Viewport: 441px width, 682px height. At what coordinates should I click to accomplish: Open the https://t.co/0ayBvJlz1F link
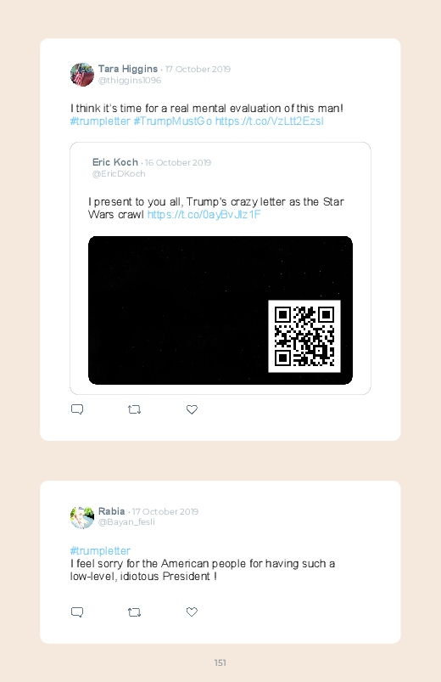click(204, 214)
